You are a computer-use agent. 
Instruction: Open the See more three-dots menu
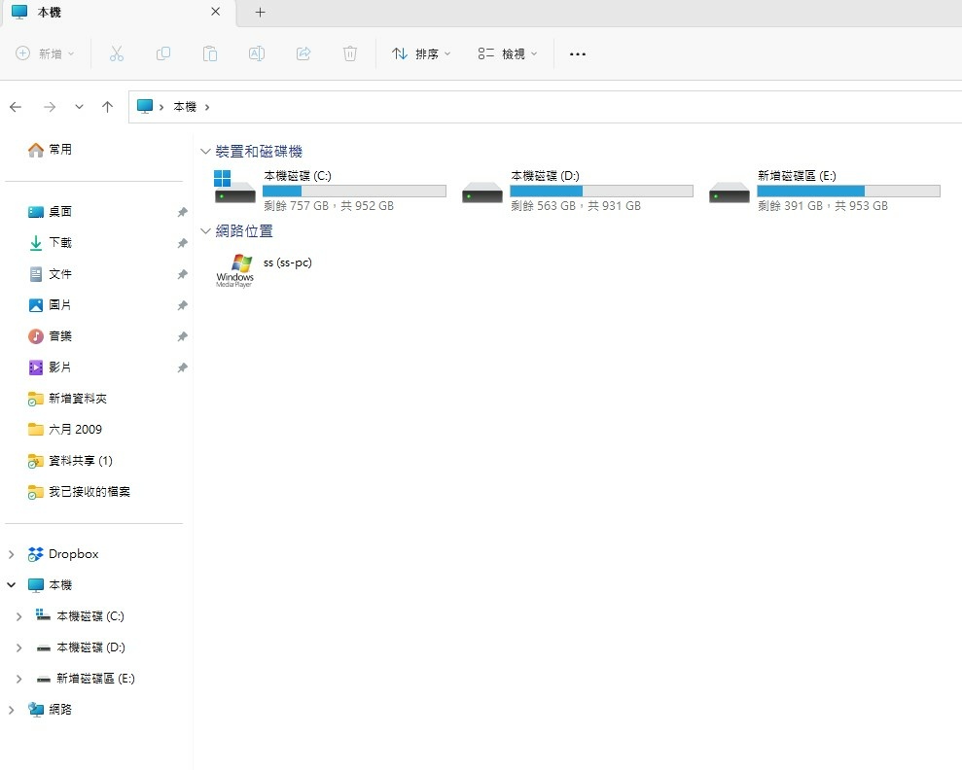[578, 53]
